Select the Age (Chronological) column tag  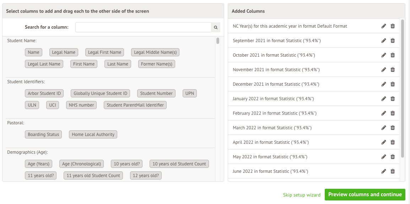82,164
